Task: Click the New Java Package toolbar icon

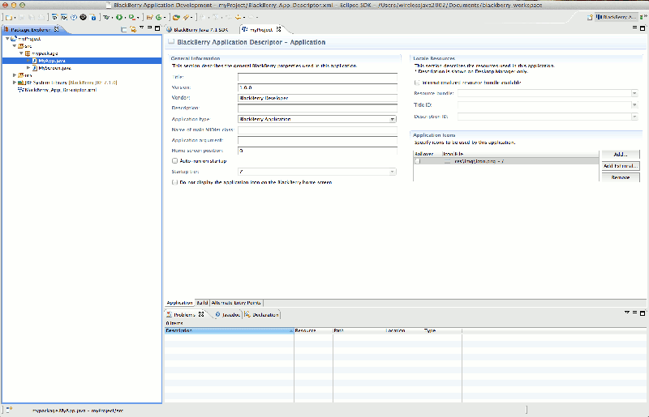Action: pos(149,17)
